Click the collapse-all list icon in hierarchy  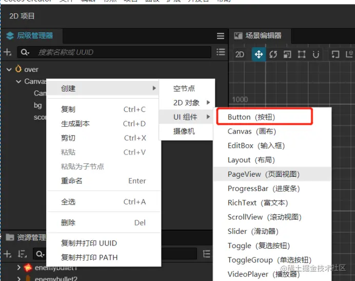point(221,52)
